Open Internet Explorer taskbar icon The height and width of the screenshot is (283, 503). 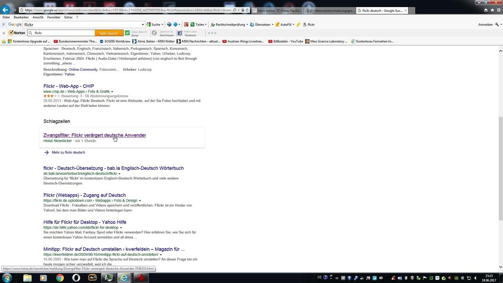click(x=124, y=278)
